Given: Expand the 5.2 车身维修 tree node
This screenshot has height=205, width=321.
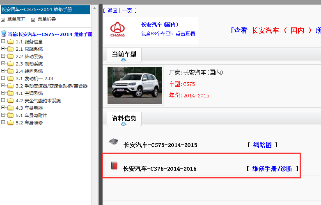Looking at the screenshot, I should 3,122.
